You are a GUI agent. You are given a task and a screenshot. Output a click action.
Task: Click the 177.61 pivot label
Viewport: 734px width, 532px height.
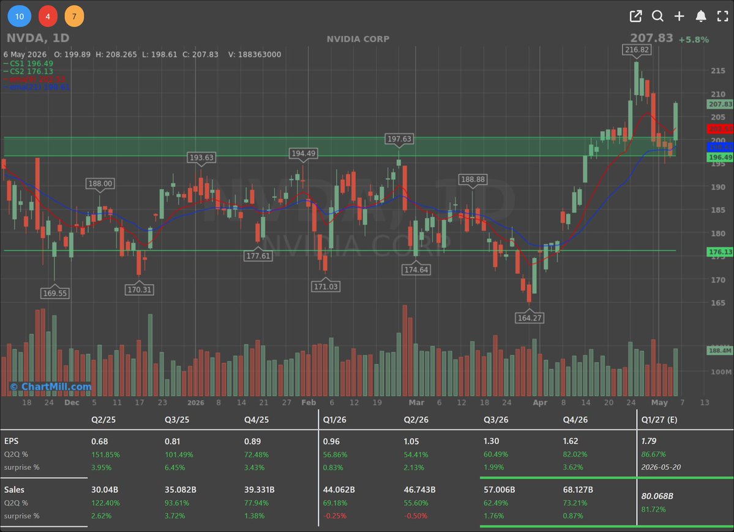click(x=258, y=256)
